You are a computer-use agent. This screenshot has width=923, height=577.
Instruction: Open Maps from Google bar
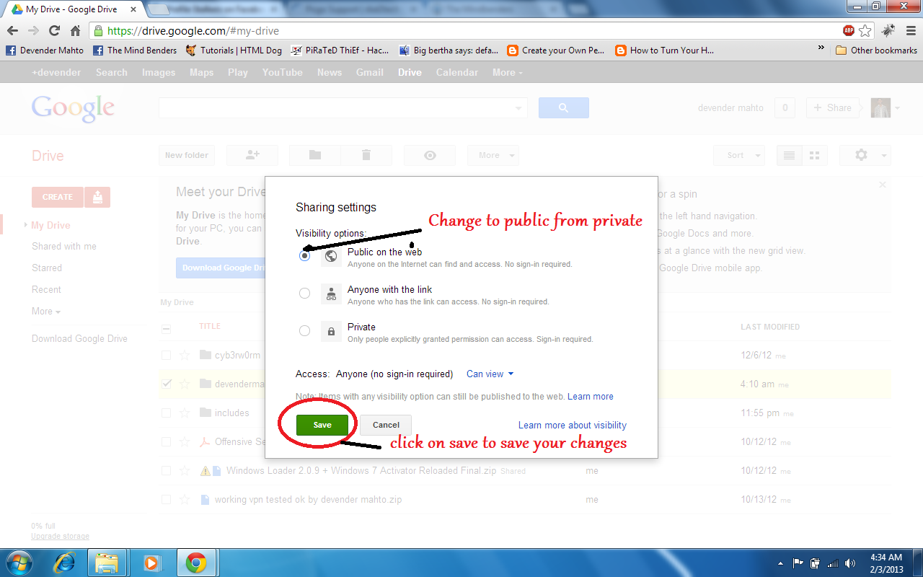202,72
